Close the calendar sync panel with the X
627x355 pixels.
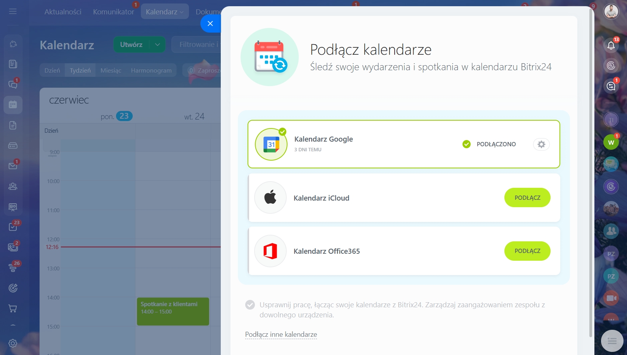point(210,23)
